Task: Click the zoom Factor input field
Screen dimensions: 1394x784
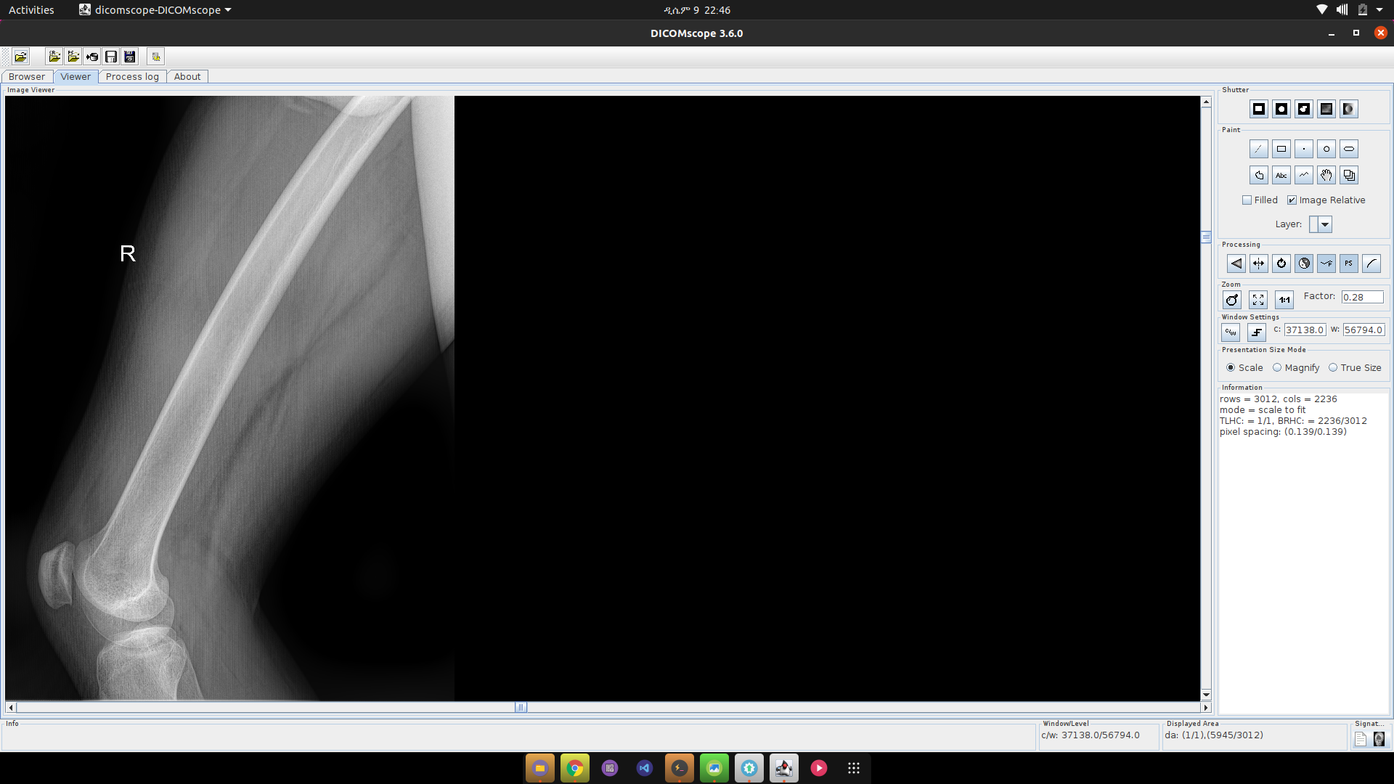Action: click(1362, 297)
